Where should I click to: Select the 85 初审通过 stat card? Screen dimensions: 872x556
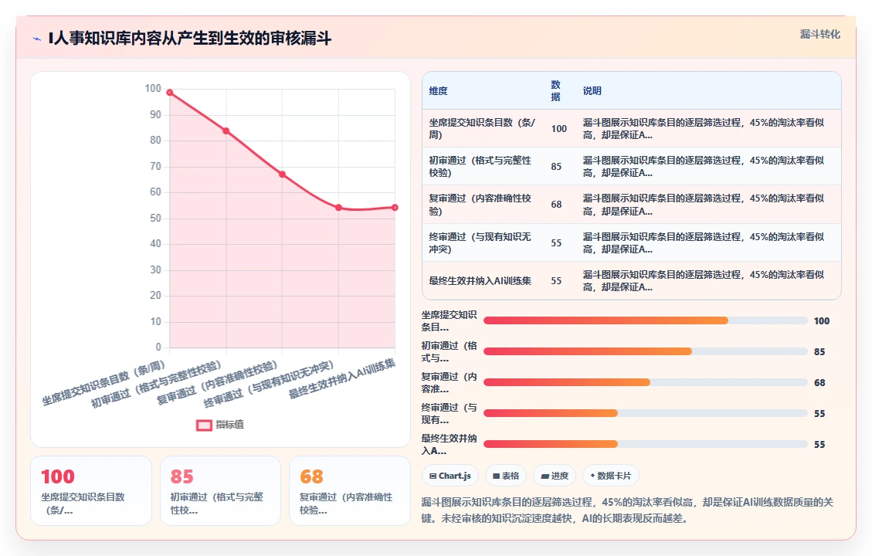click(x=220, y=491)
